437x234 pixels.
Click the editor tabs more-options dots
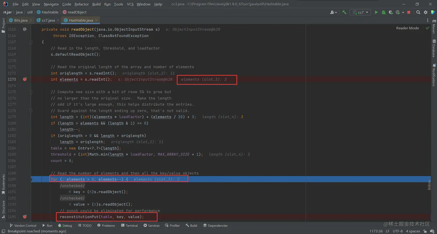pyautogui.click(x=427, y=20)
